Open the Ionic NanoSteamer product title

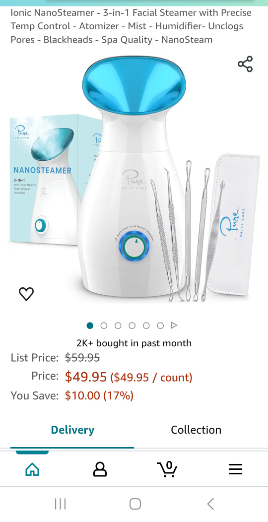coord(131,26)
